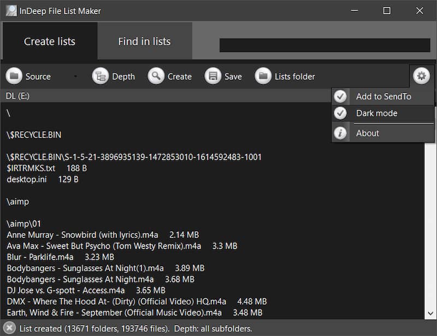Switch to the Find in lists tab

144,42
